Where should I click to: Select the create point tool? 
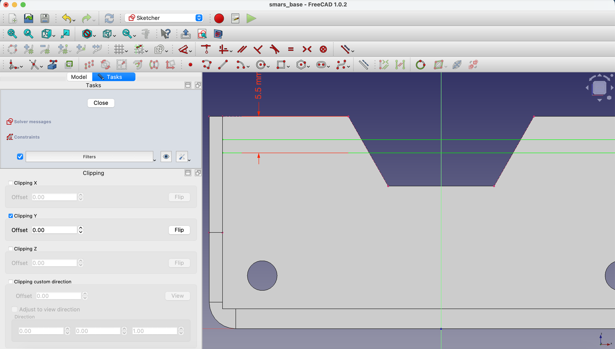[190, 65]
